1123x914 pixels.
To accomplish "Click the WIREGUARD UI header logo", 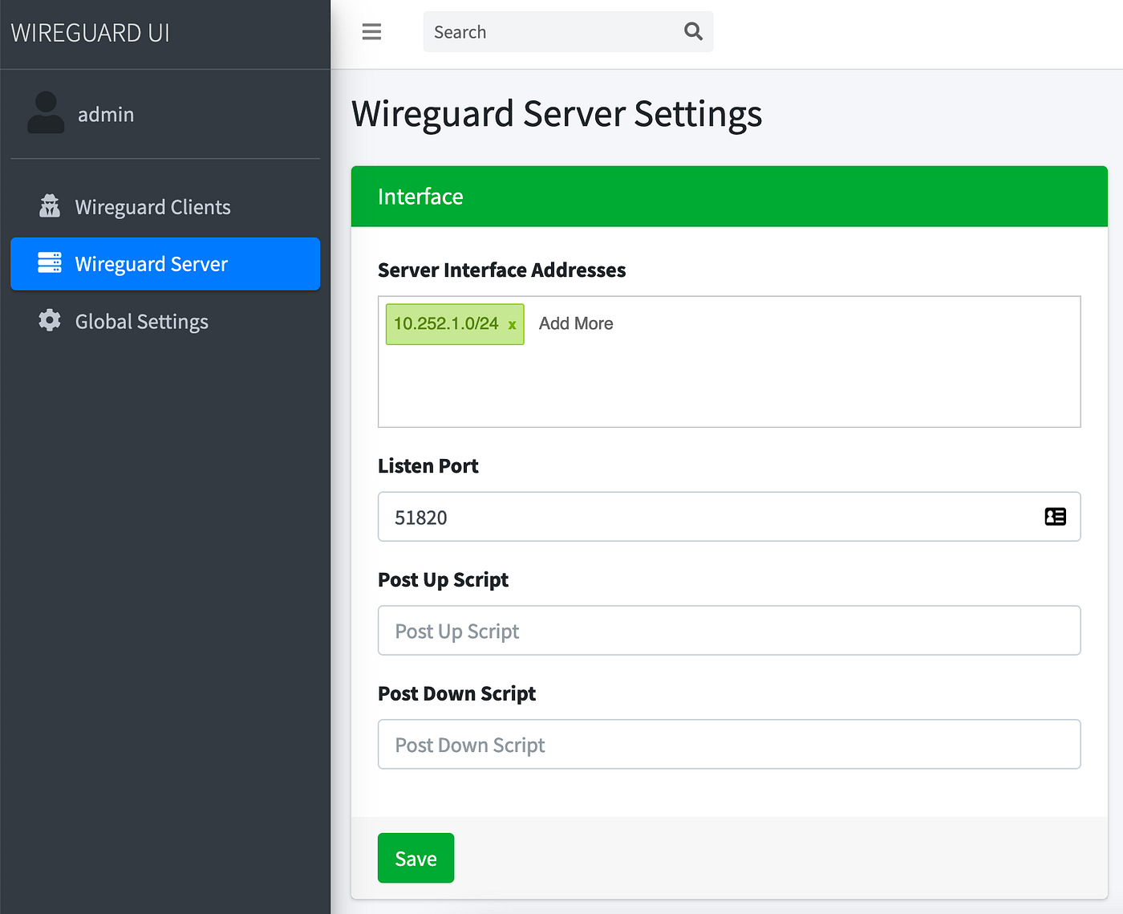I will (x=90, y=32).
